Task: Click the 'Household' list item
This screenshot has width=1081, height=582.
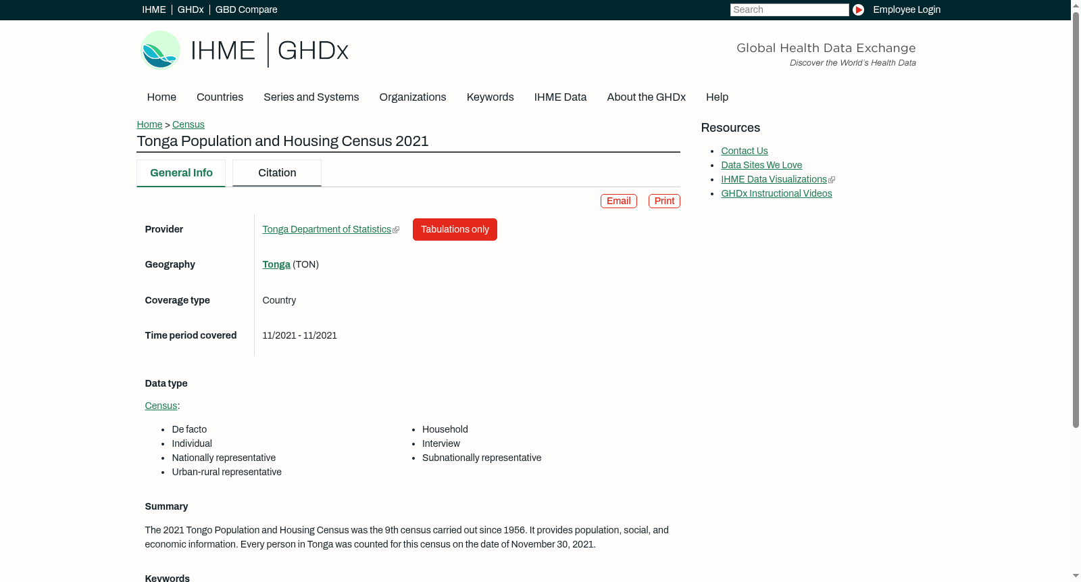Action: [x=445, y=429]
